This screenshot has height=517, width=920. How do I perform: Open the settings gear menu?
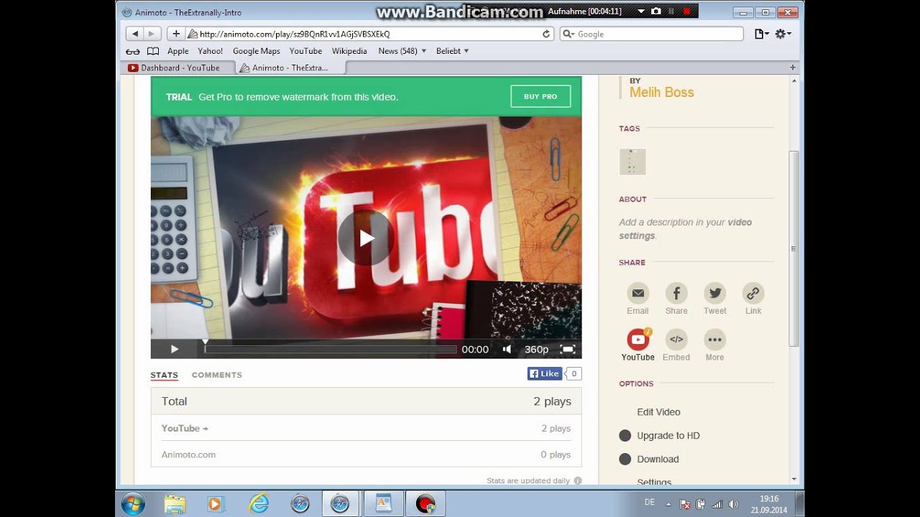pos(783,34)
